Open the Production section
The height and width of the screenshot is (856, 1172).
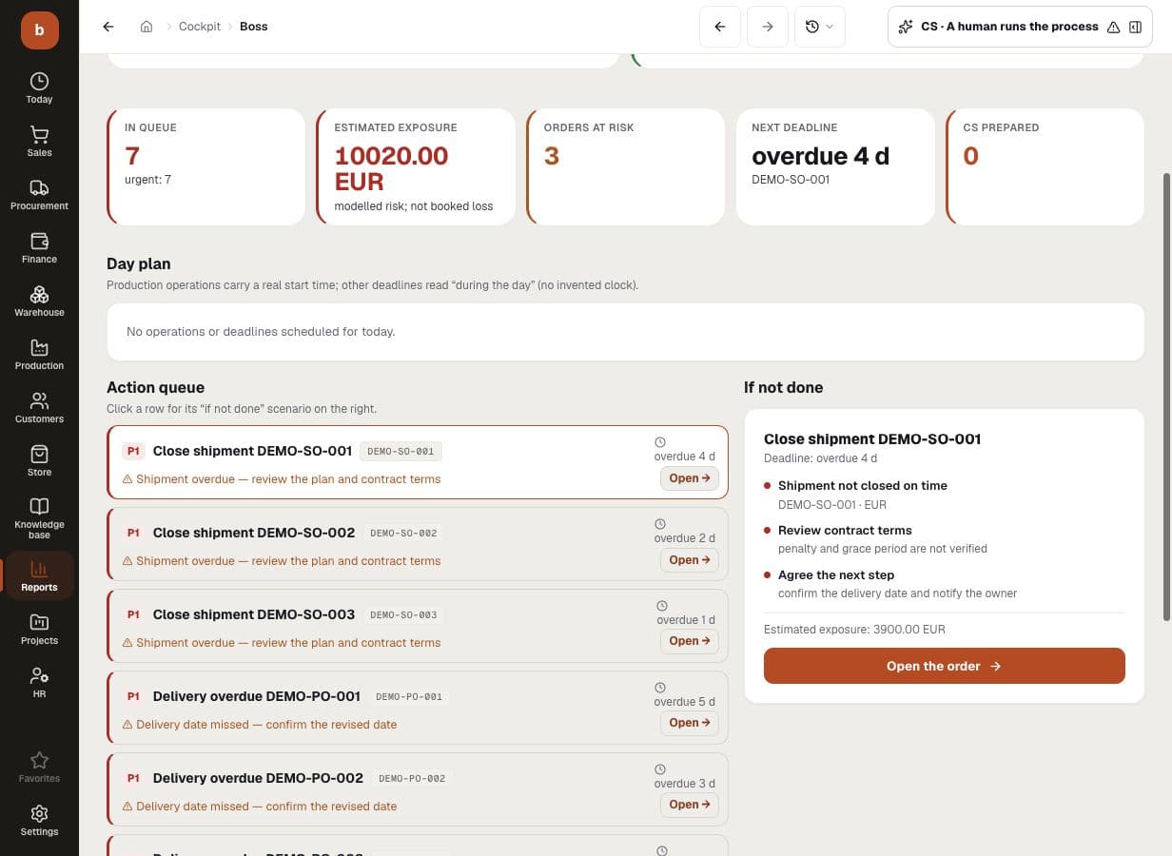39,354
